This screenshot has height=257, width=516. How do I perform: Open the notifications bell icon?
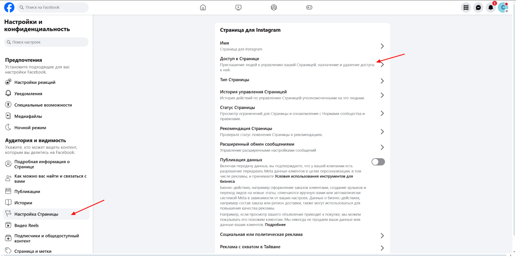(x=491, y=7)
